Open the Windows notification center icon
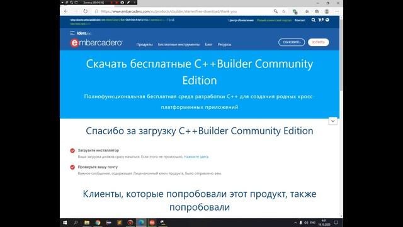 (x=336, y=223)
